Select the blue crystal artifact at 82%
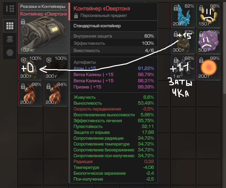This screenshot has height=188, width=226. click(183, 15)
